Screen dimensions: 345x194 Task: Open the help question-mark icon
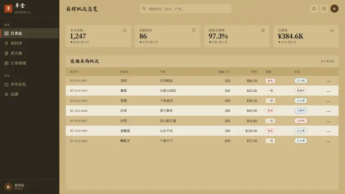point(324,9)
